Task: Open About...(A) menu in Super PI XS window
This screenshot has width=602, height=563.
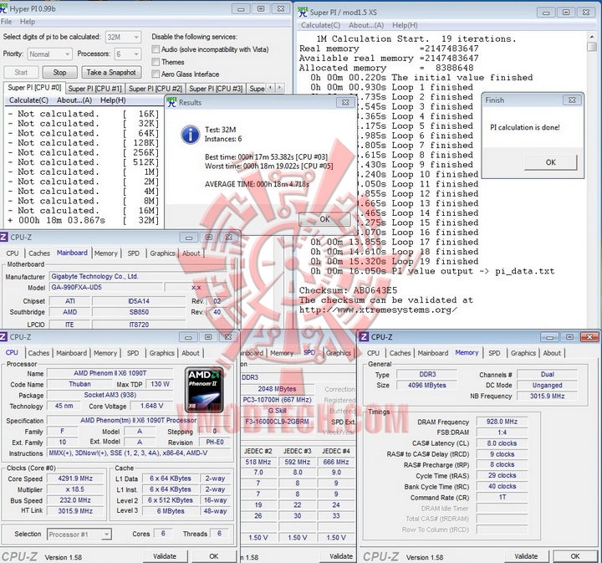Action: 366,25
